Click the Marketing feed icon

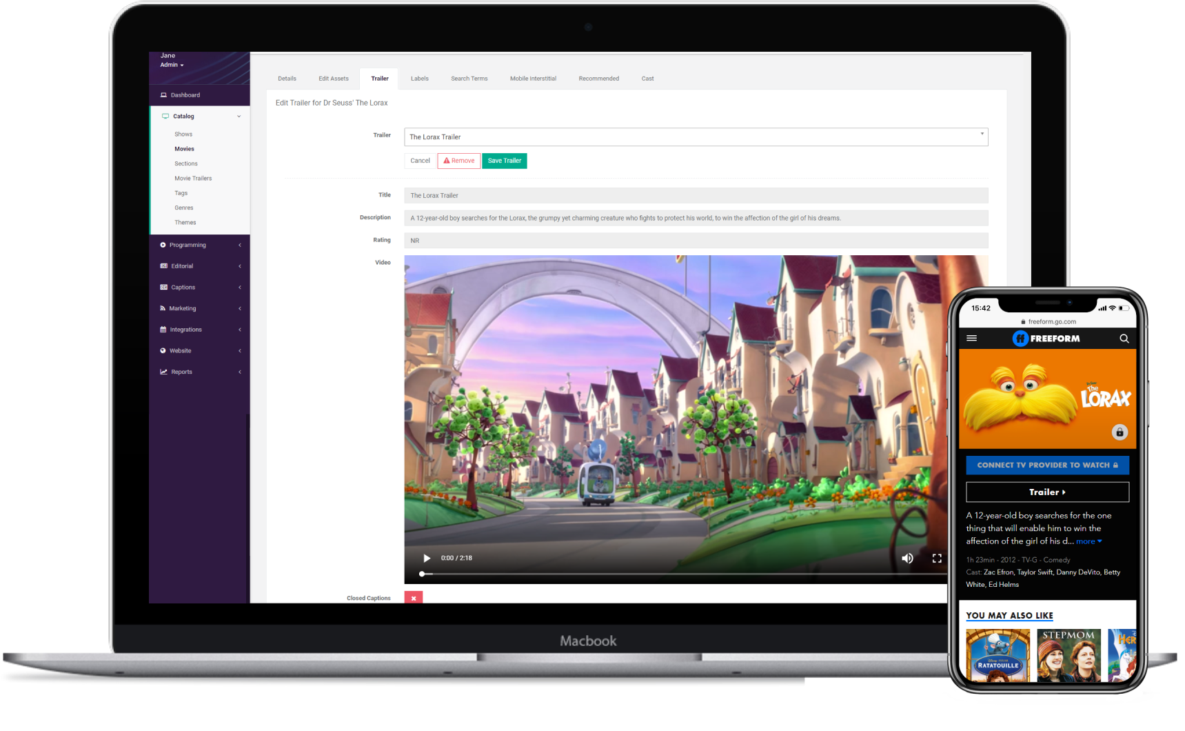click(163, 308)
